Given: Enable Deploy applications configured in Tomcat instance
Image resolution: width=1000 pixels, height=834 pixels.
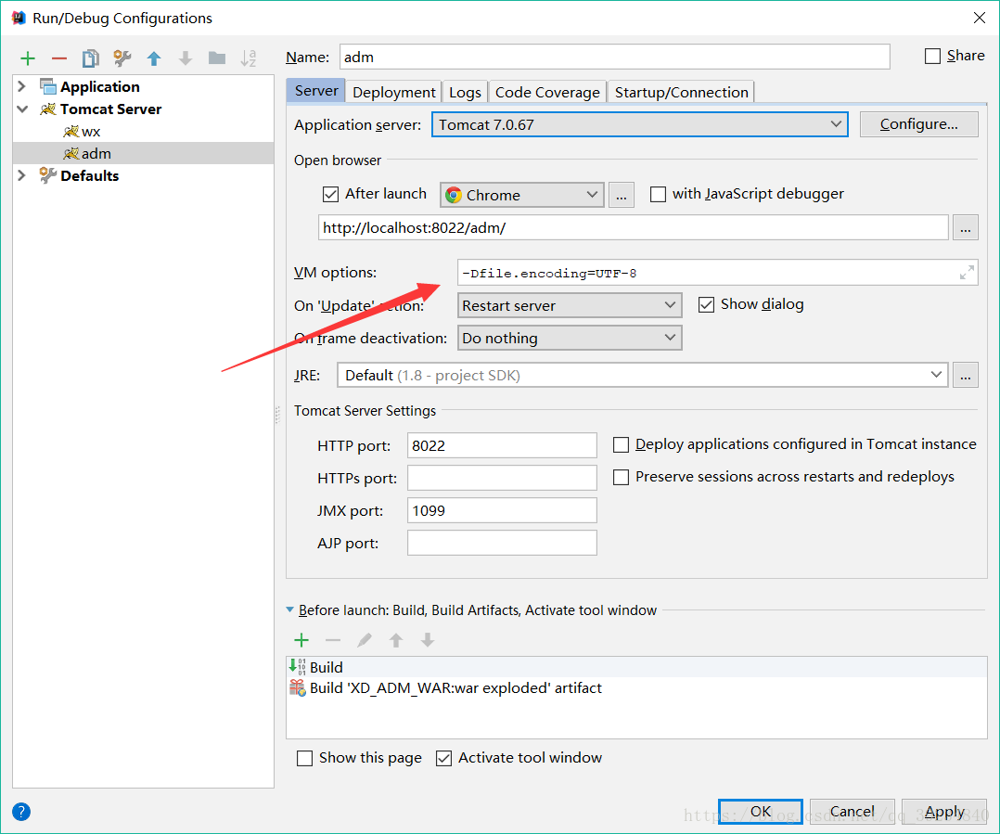Looking at the screenshot, I should 621,444.
